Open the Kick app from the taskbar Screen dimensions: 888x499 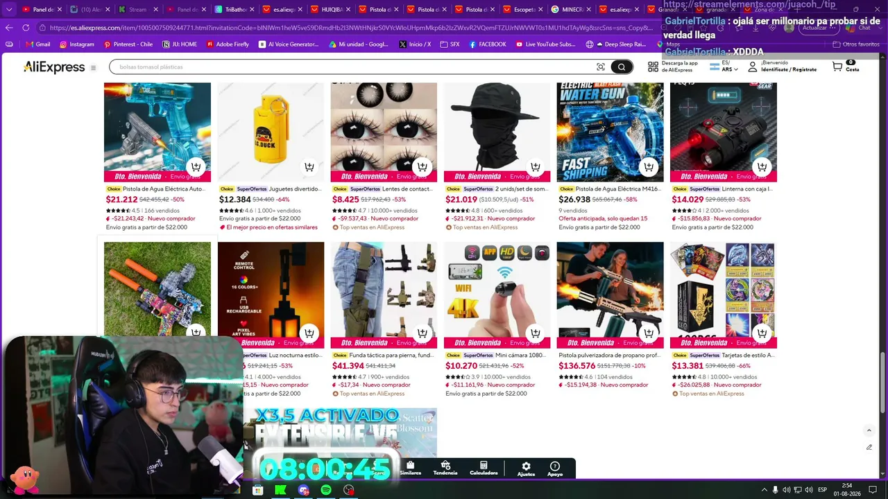(x=280, y=490)
